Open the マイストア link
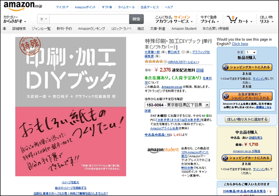The width and height of the screenshot is (279, 196). tap(62, 7)
